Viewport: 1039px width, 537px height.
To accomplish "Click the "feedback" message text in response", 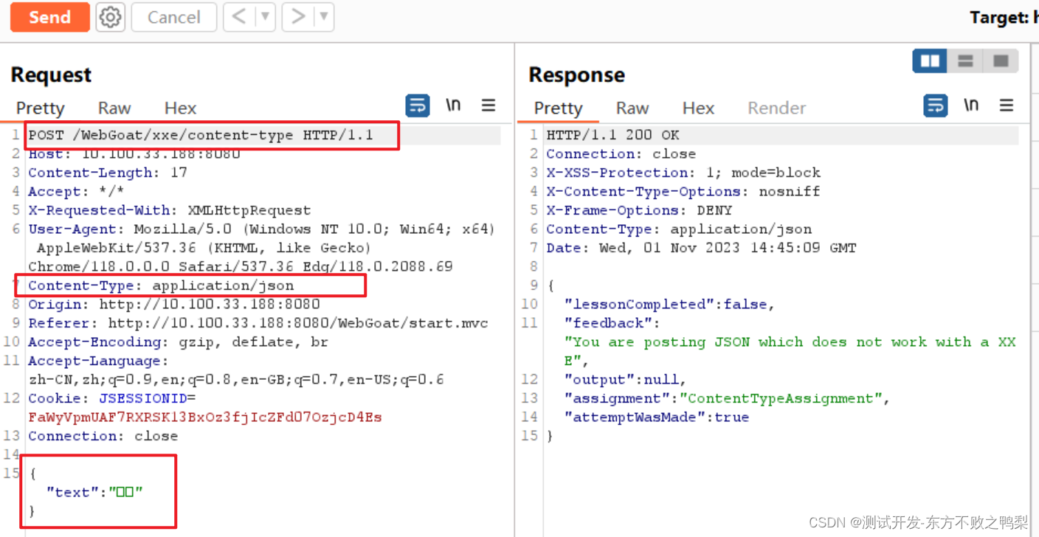I will pyautogui.click(x=790, y=351).
